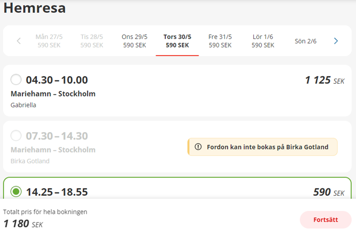Choose Ons 29/5 date tab
Screen dimensions: 356x239
(135, 41)
